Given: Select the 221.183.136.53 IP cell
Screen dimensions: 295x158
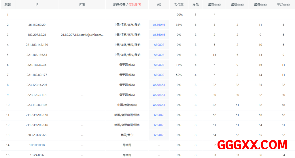Looking at the screenshot, I should (37, 55).
